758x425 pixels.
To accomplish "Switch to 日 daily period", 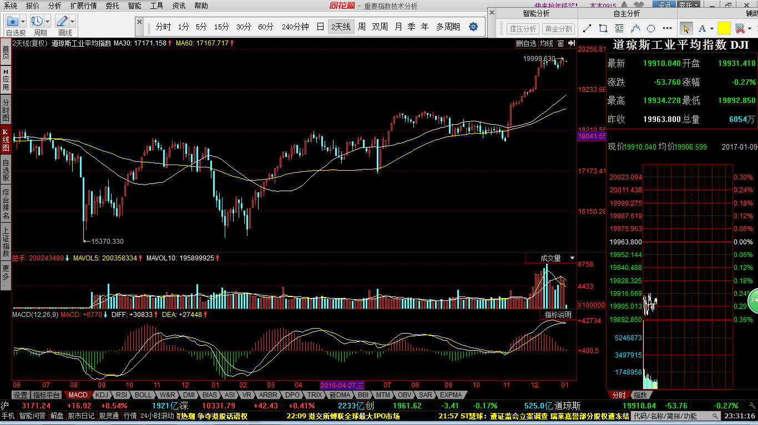I will pos(320,27).
